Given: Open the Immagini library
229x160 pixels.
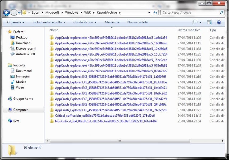Looking at the screenshot, I should tap(23, 76).
